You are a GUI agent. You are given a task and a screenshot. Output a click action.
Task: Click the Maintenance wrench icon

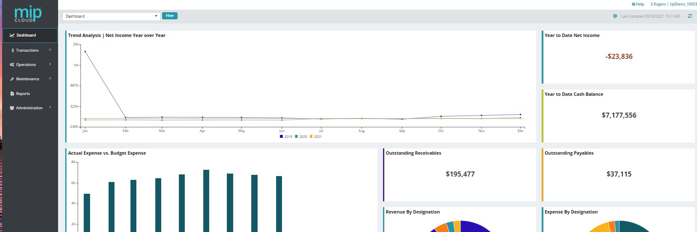[x=12, y=79]
